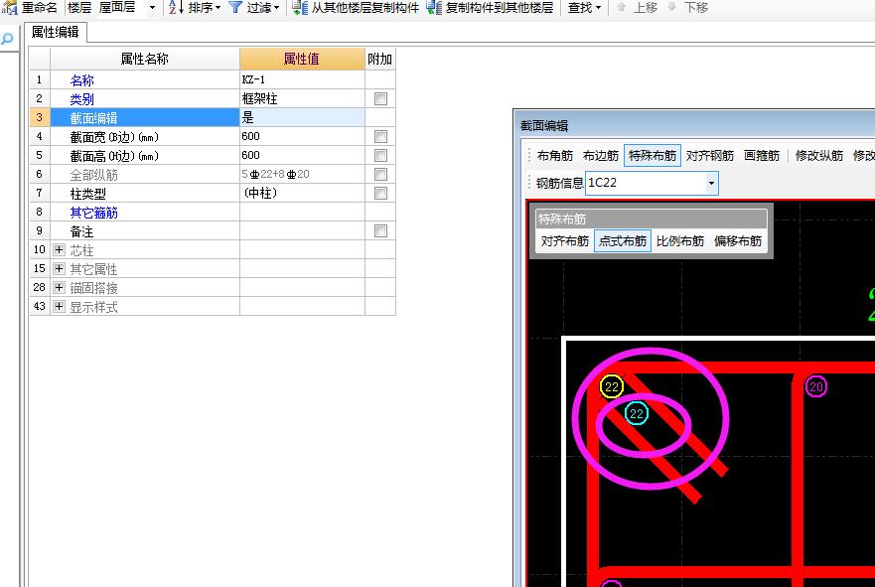Screen dimensions: 875x587
Task: Open the 排序 dropdown menu
Action: pyautogui.click(x=218, y=8)
